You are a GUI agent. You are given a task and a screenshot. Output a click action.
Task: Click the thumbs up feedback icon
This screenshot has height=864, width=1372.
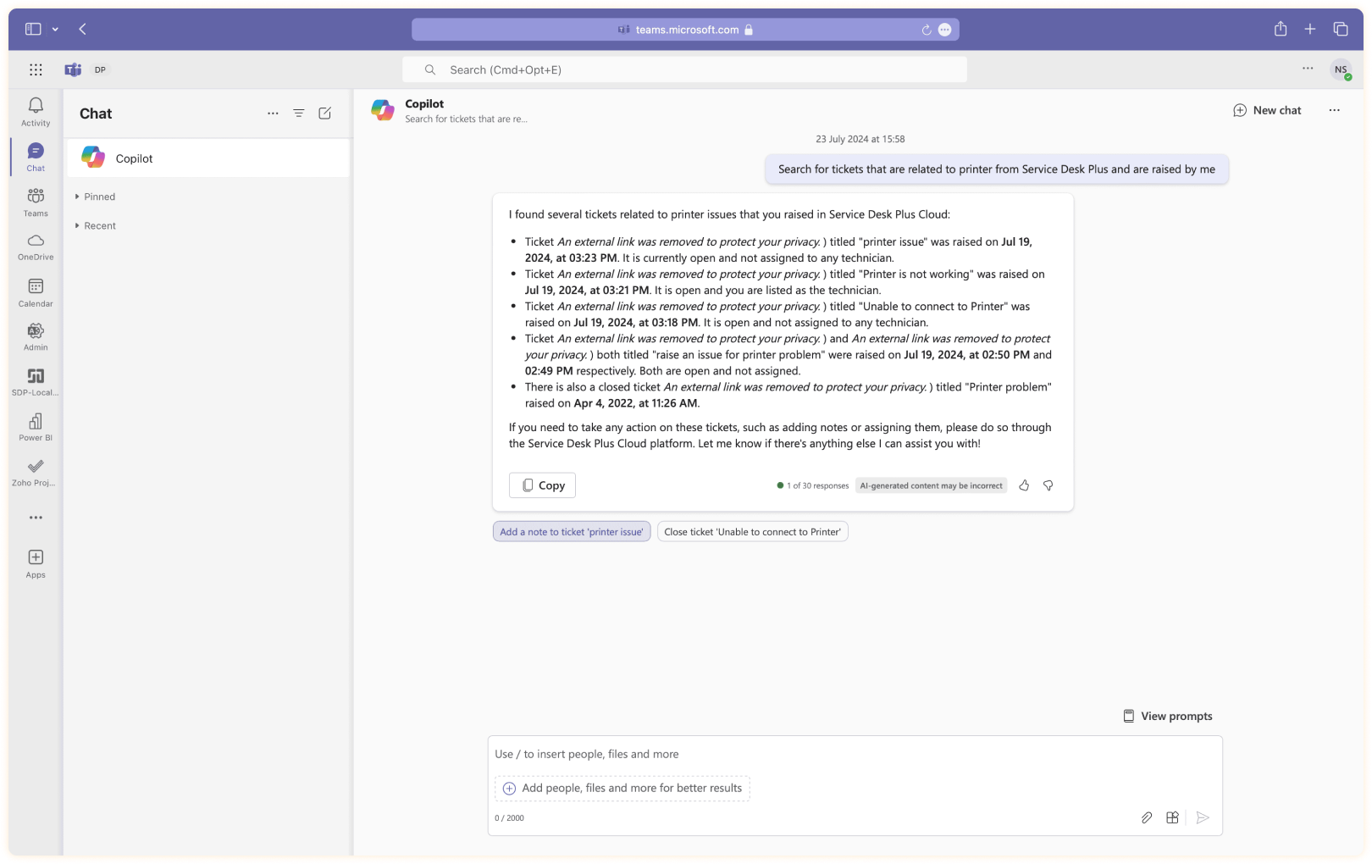(1024, 485)
